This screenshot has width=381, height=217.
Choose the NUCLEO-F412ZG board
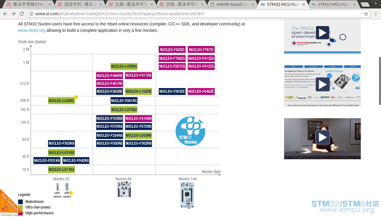click(x=201, y=66)
